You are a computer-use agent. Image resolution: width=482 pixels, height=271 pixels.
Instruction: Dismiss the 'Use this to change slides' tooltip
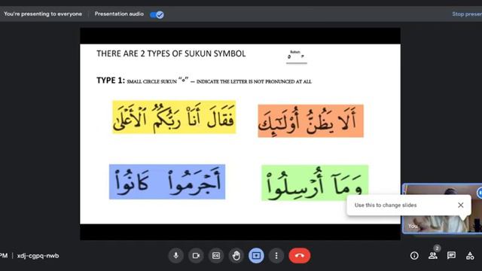[x=460, y=205]
